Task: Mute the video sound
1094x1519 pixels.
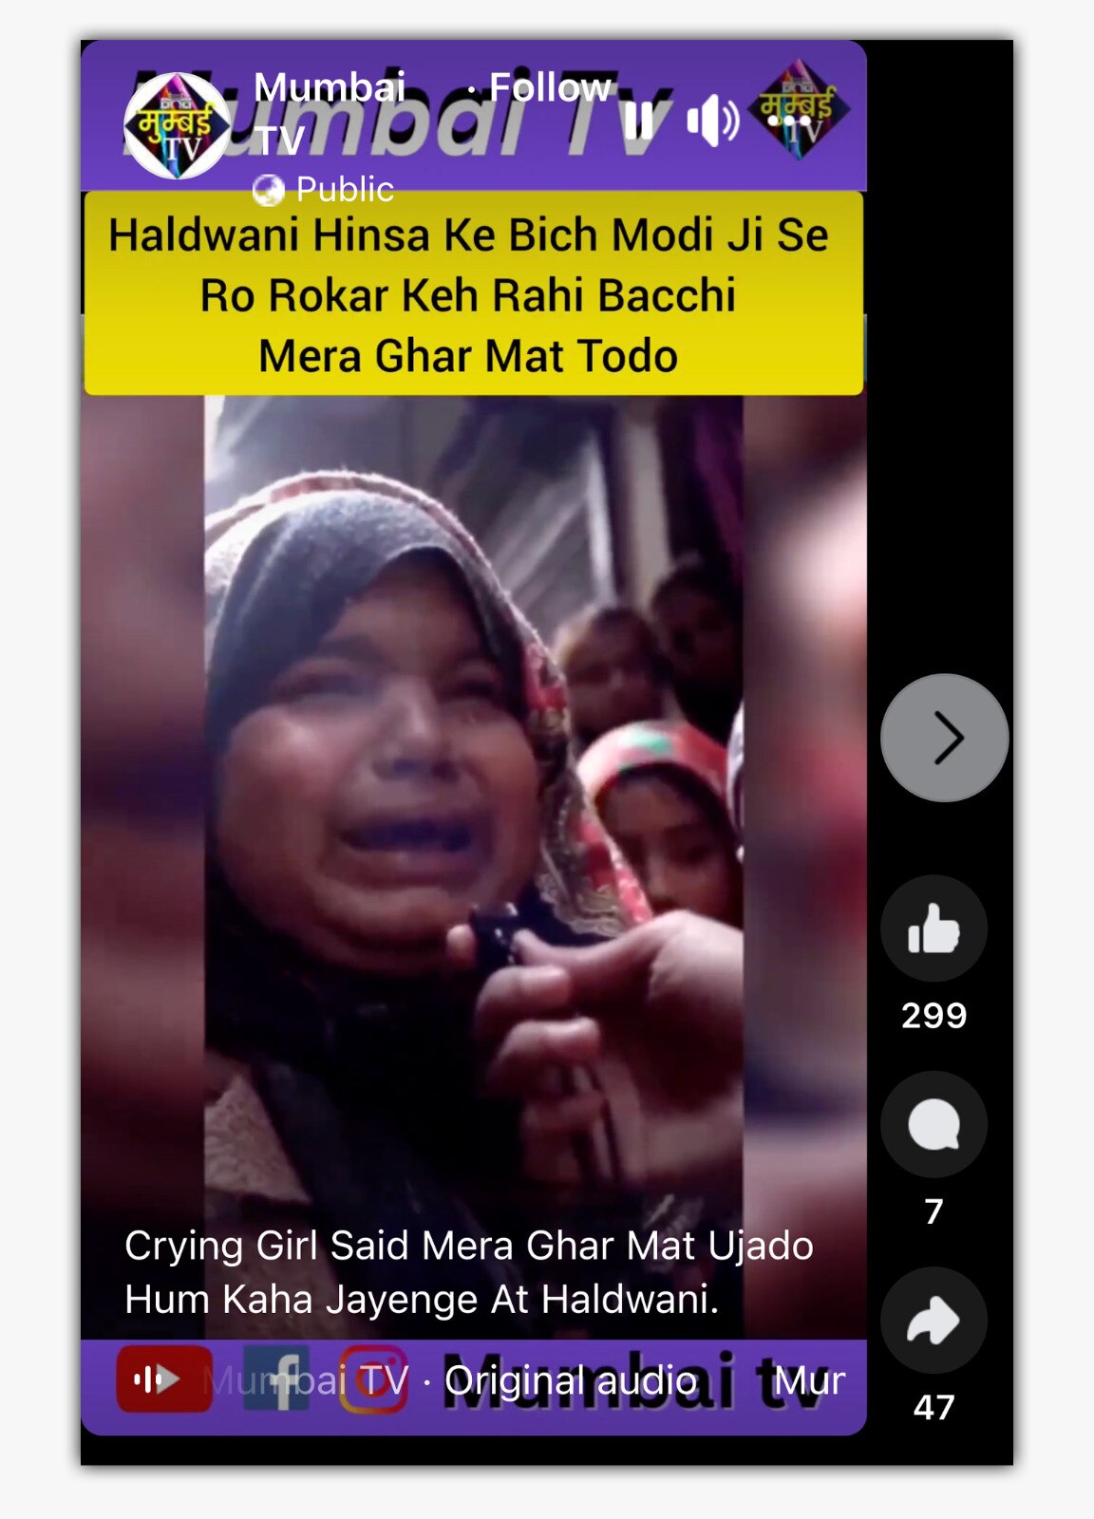Action: [711, 121]
